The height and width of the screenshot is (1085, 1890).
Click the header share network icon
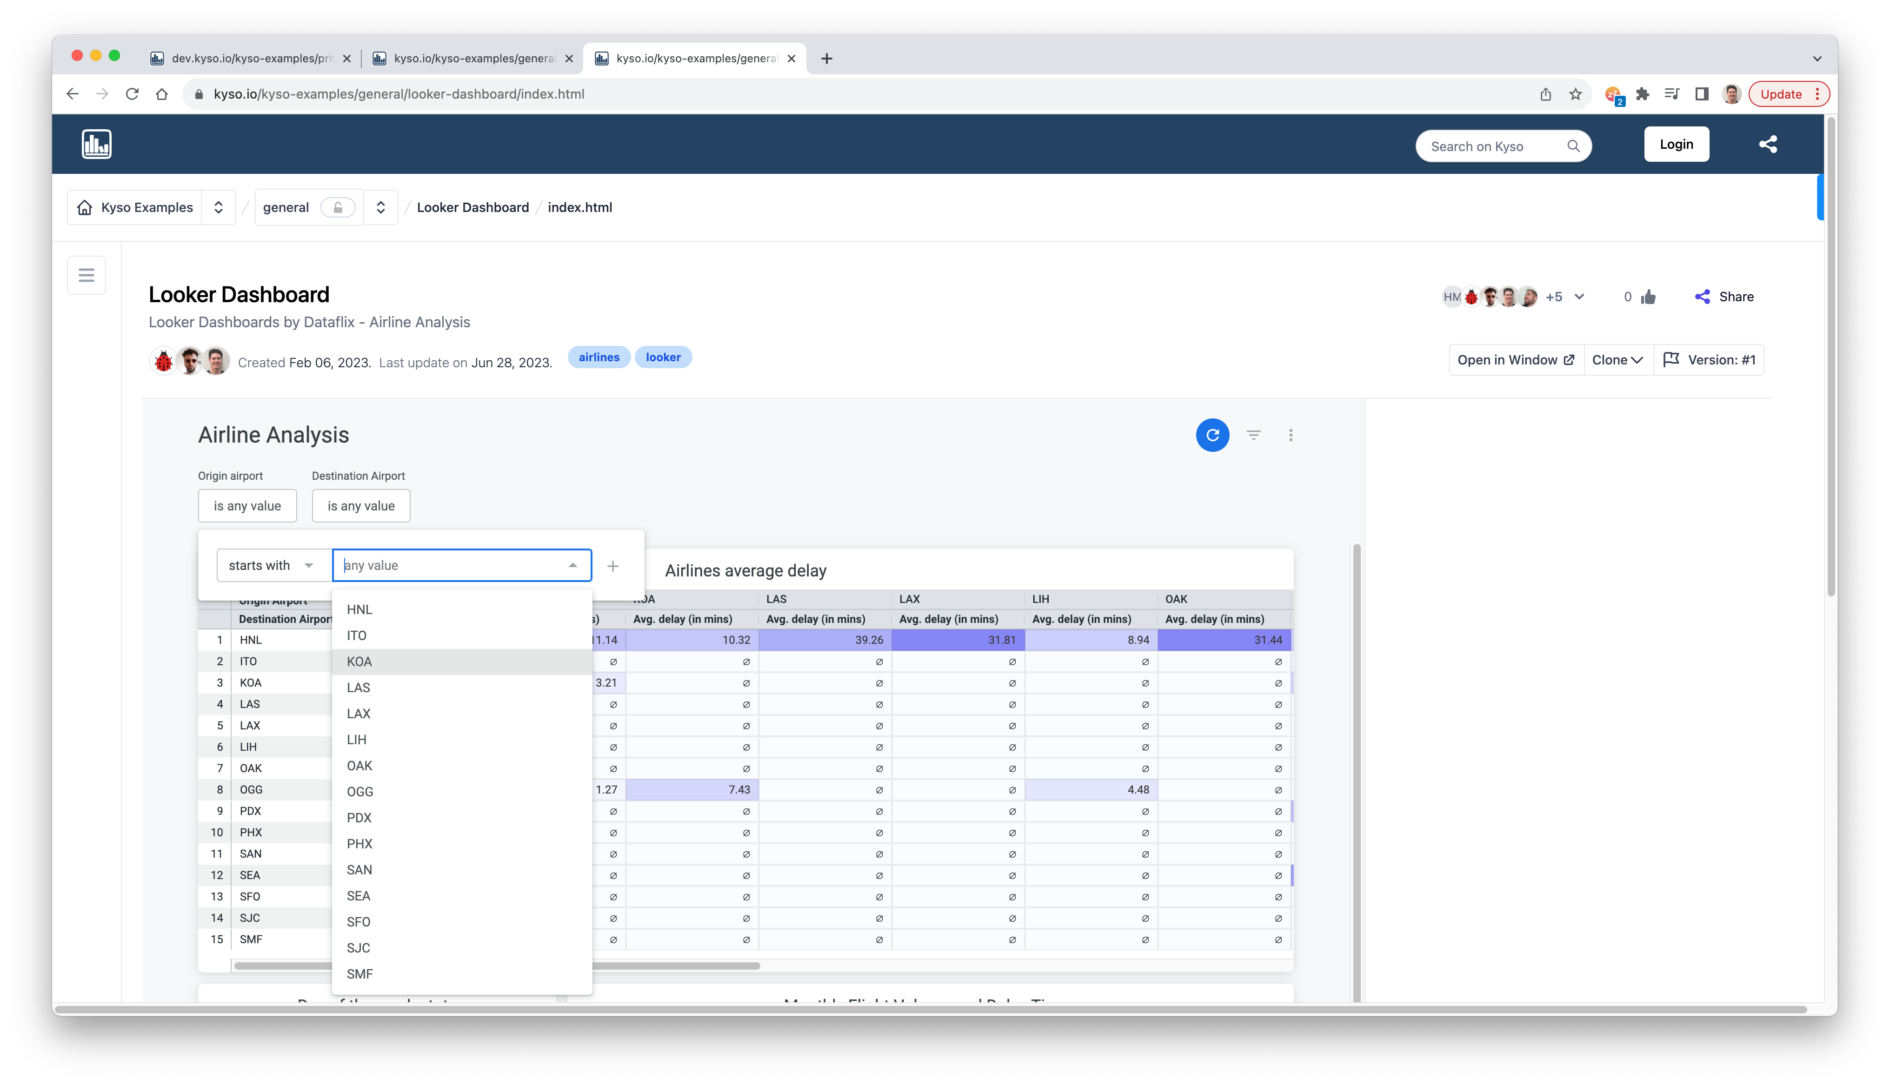1768,145
